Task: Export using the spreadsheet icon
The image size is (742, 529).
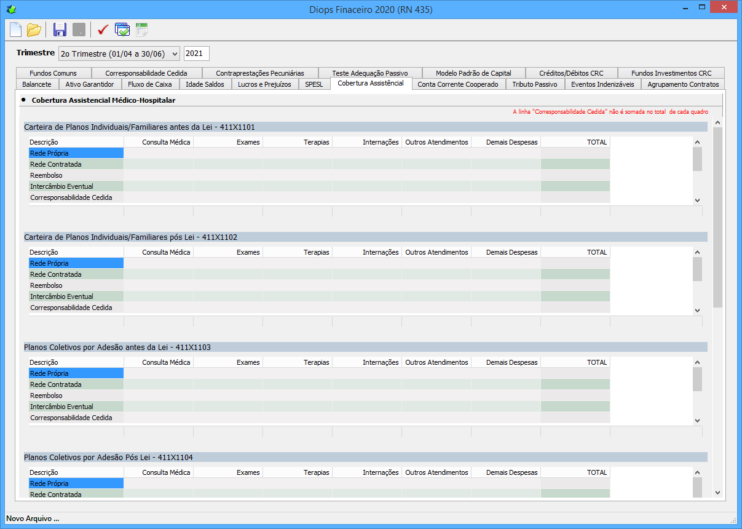Action: pos(141,29)
